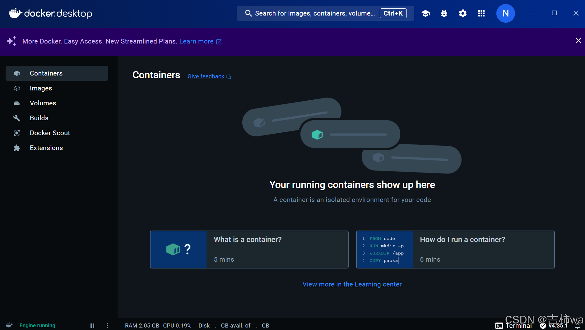The width and height of the screenshot is (585, 330).
Task: Click the Give feedback link
Action: [x=206, y=76]
